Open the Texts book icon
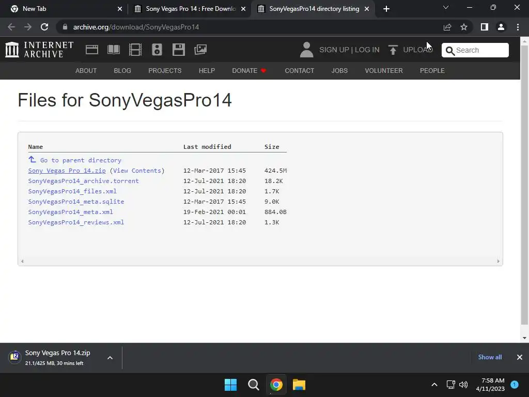Image resolution: width=529 pixels, height=397 pixels. pos(113,50)
